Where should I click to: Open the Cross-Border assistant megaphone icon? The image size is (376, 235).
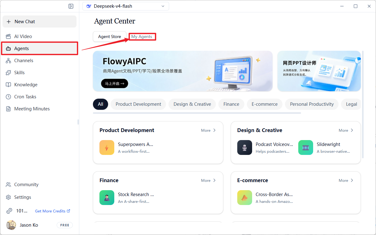tap(245, 198)
